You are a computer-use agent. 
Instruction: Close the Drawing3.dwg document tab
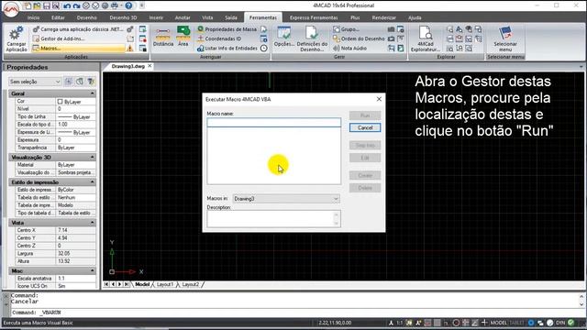pyautogui.click(x=150, y=66)
